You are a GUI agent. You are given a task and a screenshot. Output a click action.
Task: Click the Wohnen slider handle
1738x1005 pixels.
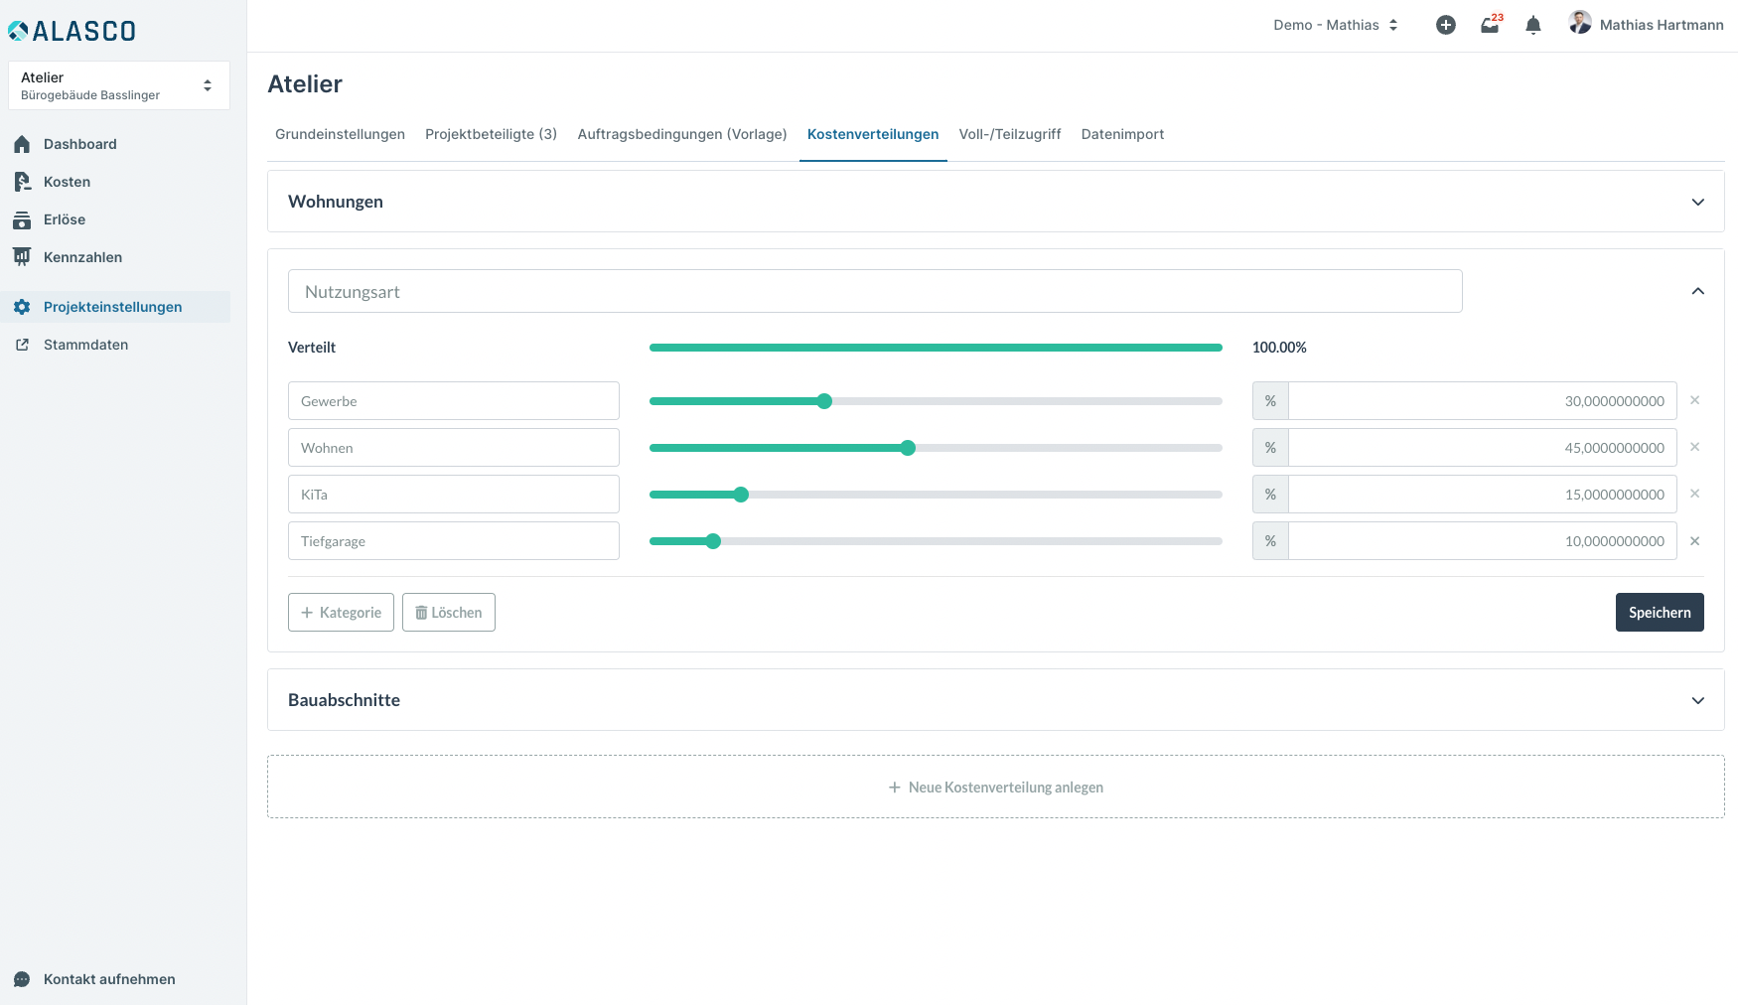(908, 448)
